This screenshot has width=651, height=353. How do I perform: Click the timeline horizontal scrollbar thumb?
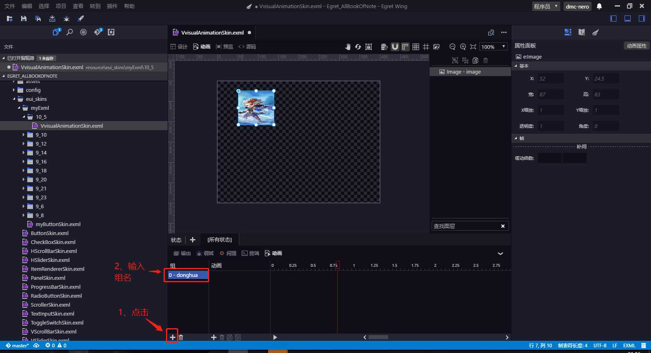tap(378, 337)
